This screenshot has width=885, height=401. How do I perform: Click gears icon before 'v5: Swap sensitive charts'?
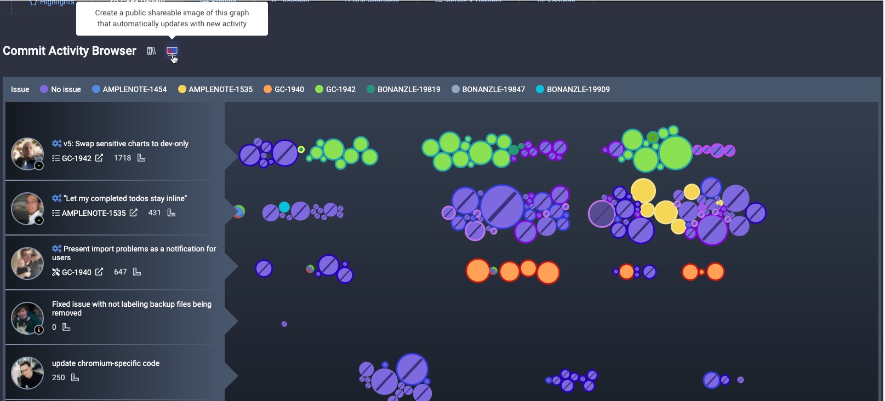56,144
